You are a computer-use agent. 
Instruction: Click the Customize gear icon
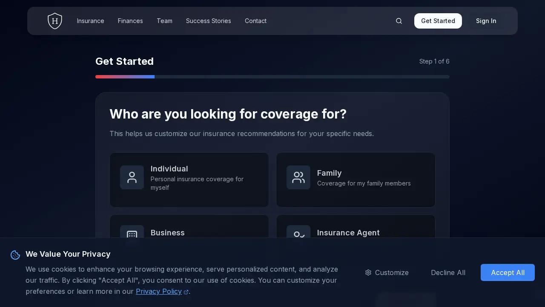(368, 272)
